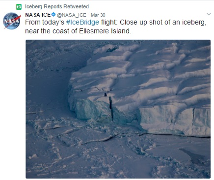Image resolution: width=214 pixels, height=180 pixels.
Task: Open the Mar 30 timestamp link
Action: 98,15
